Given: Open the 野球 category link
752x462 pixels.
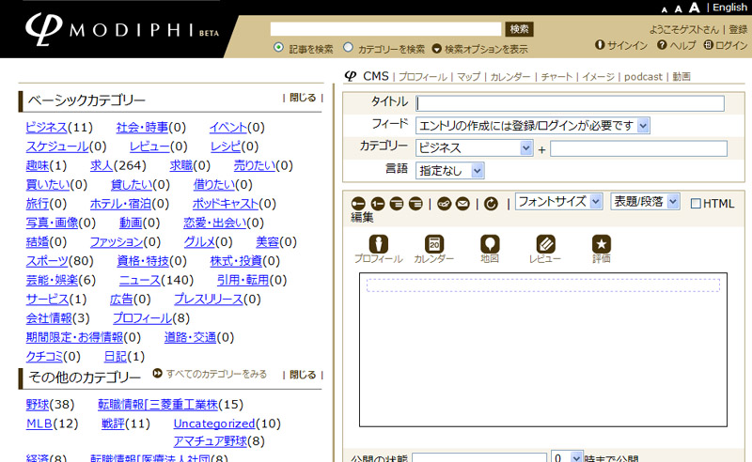Looking at the screenshot, I should pyautogui.click(x=38, y=405).
